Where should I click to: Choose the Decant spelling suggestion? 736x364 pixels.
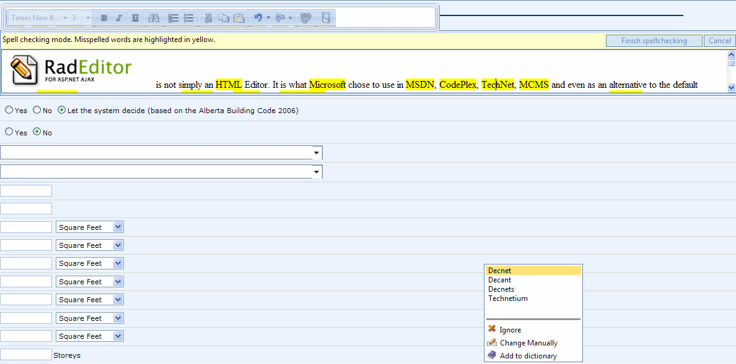[533, 280]
